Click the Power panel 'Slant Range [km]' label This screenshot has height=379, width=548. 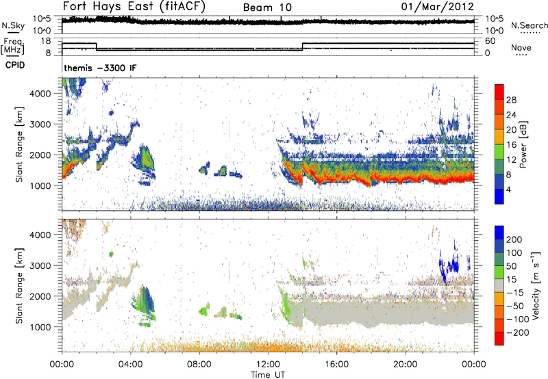(x=19, y=144)
